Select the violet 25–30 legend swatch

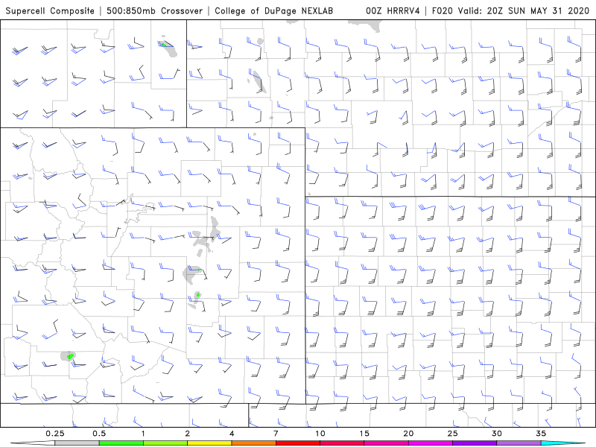pyautogui.click(x=475, y=443)
